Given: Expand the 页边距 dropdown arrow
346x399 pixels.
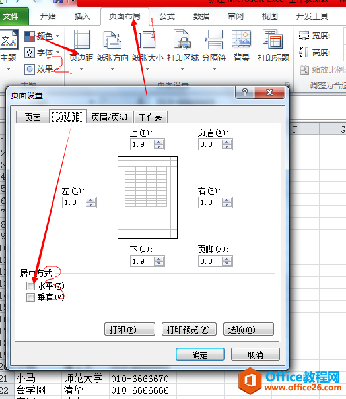Looking at the screenshot, I should pos(81,69).
